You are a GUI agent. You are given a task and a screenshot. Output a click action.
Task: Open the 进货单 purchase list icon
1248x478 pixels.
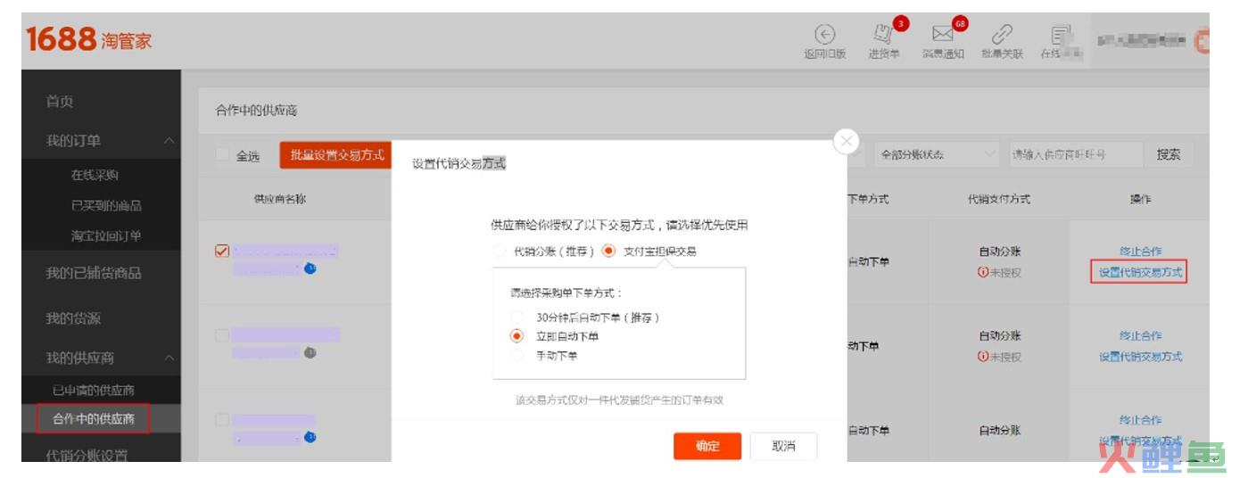[883, 35]
